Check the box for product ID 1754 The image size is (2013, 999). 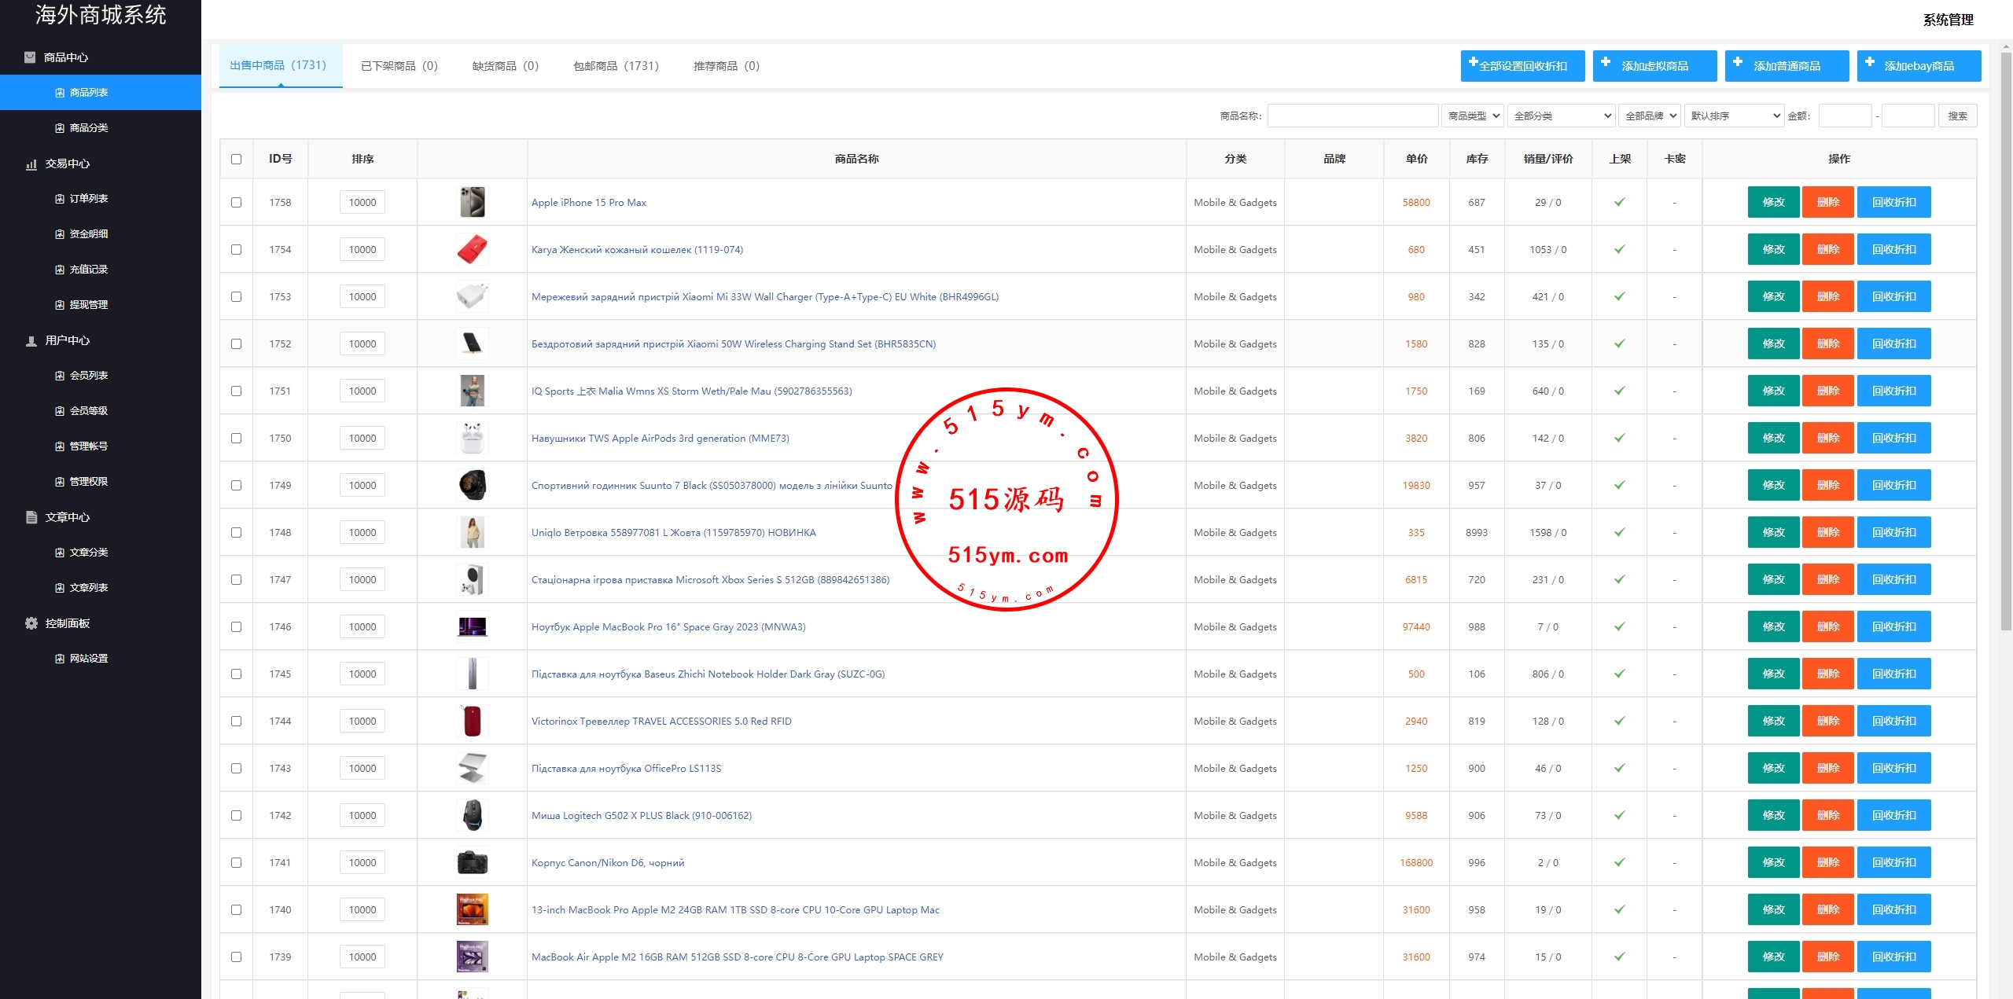236,249
